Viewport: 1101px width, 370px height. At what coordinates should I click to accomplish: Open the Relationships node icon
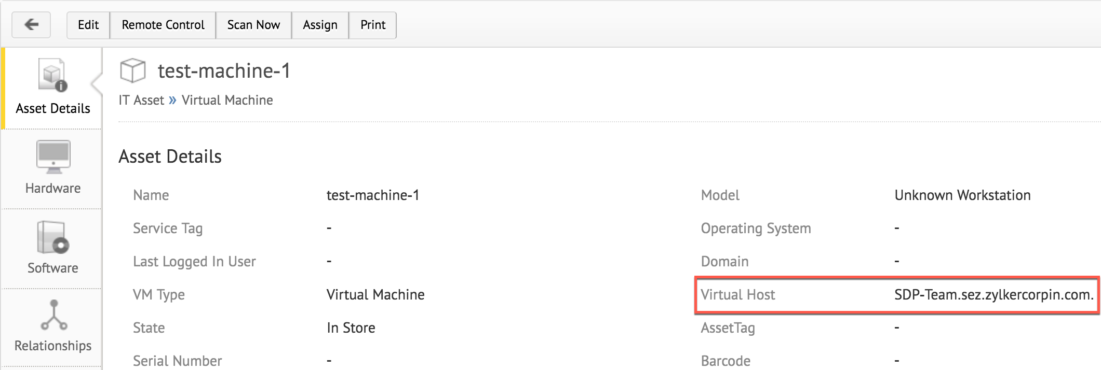[x=53, y=315]
